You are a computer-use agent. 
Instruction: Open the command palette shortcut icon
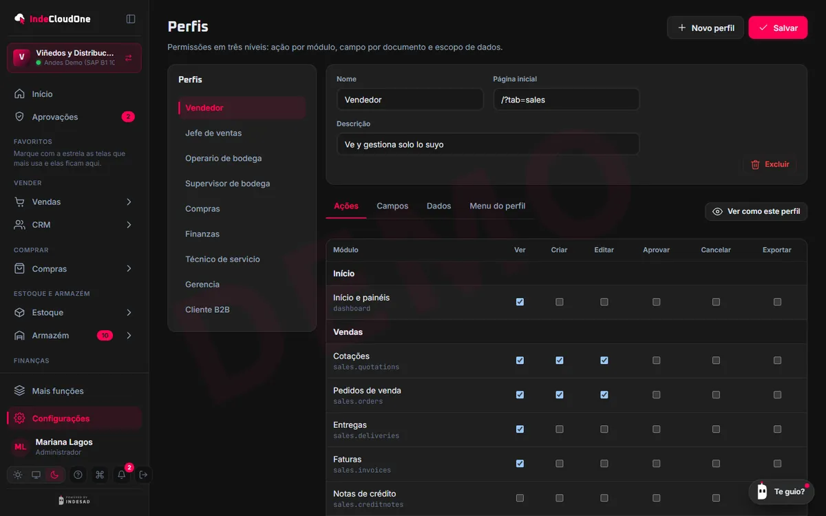pyautogui.click(x=100, y=475)
